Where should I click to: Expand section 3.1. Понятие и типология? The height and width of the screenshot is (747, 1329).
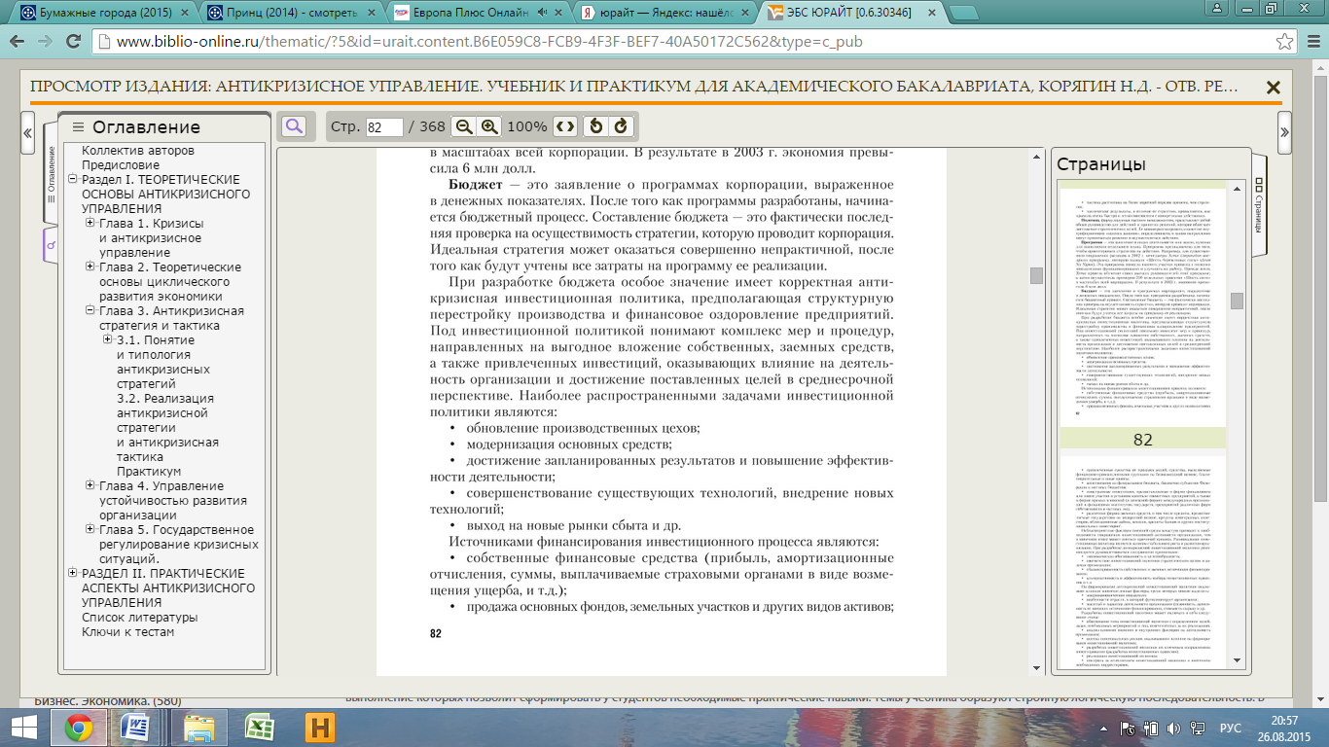108,340
